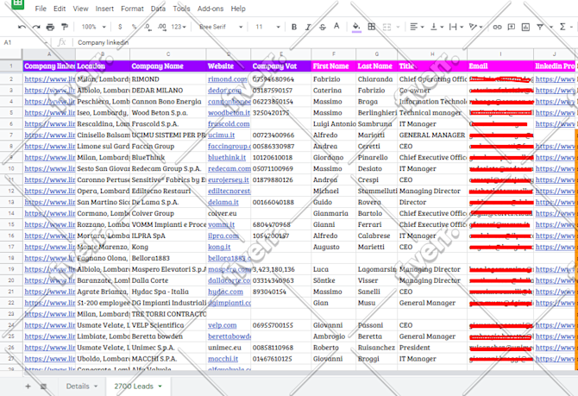
Task: Click the insert link icon
Action: point(497,27)
